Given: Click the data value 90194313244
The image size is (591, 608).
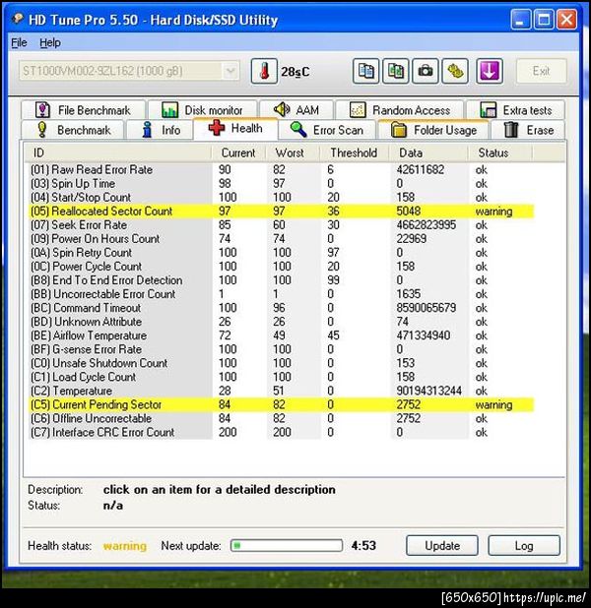Looking at the screenshot, I should (x=428, y=391).
